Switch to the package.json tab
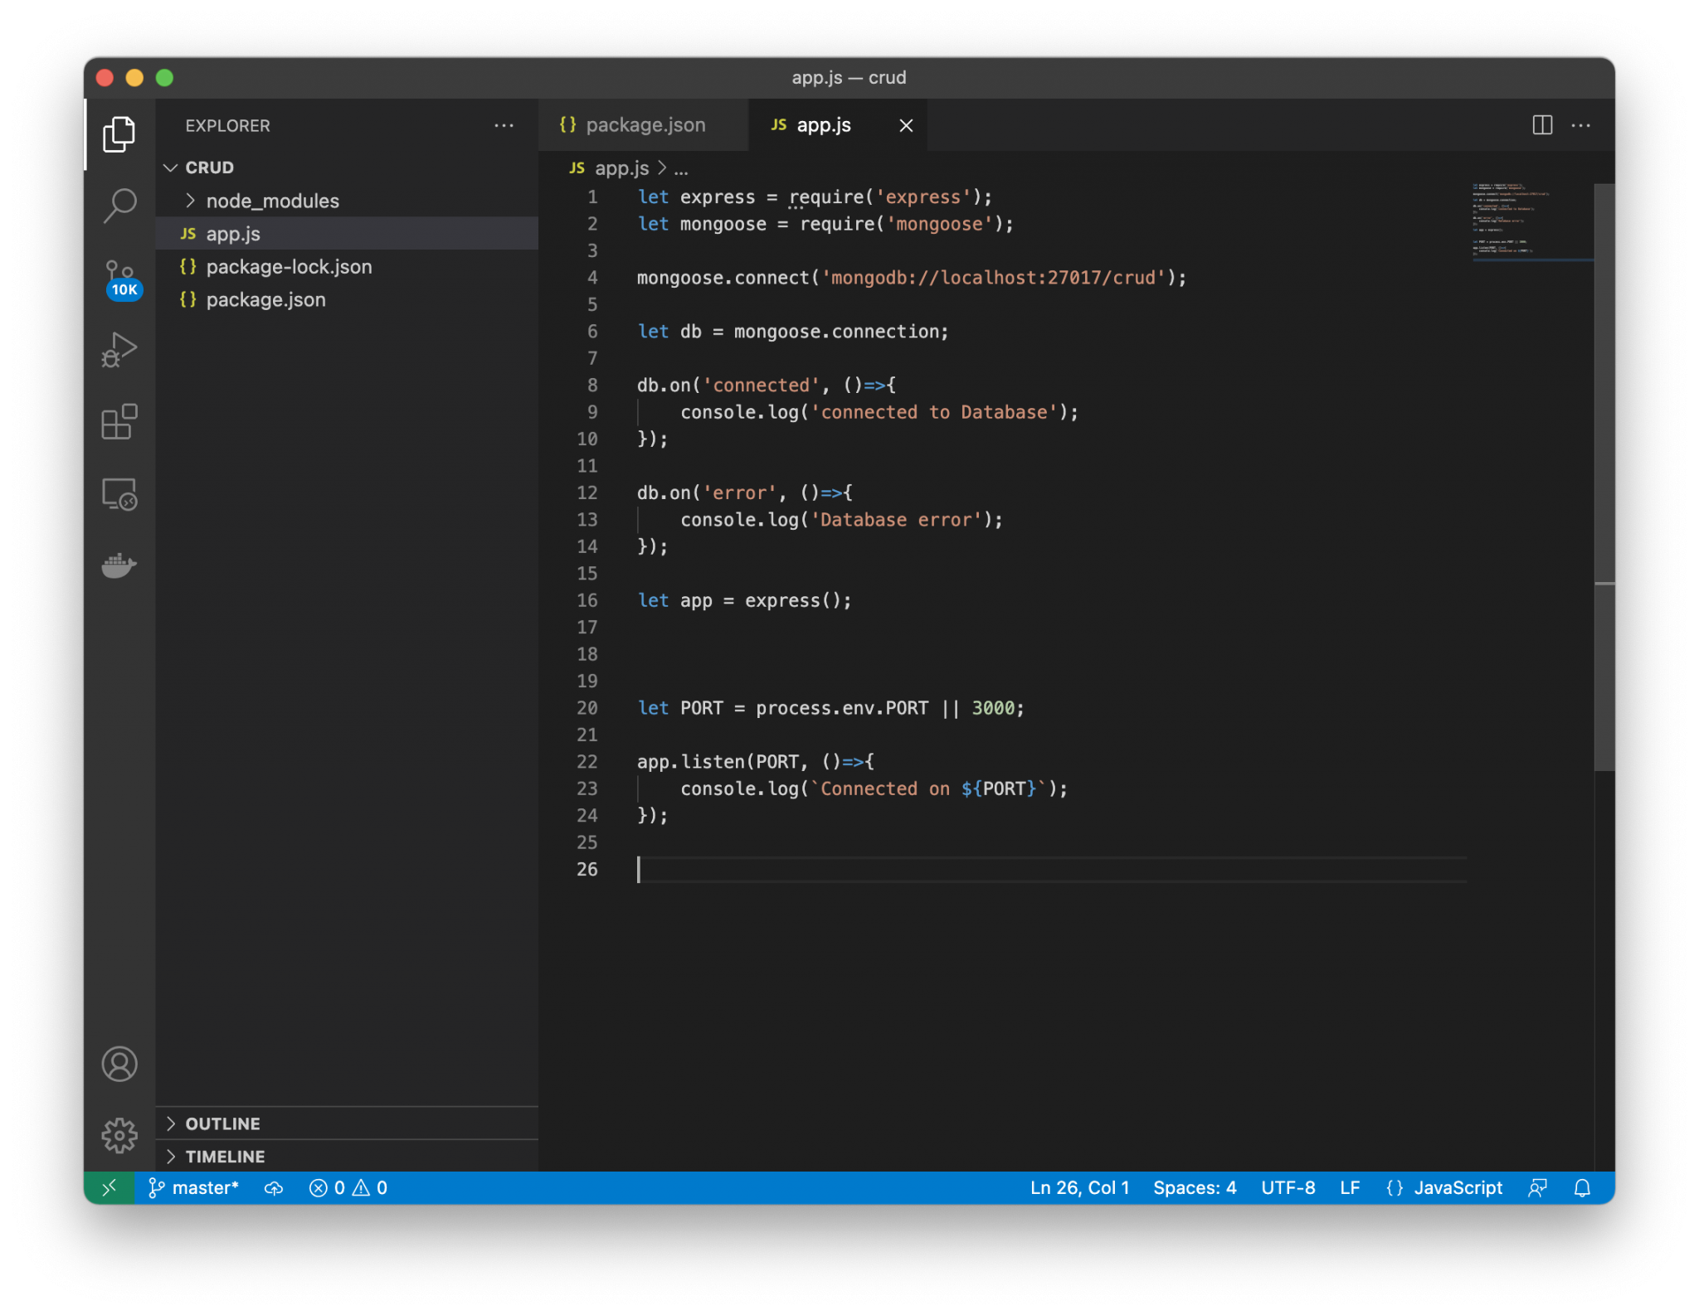Image resolution: width=1699 pixels, height=1315 pixels. [x=646, y=124]
